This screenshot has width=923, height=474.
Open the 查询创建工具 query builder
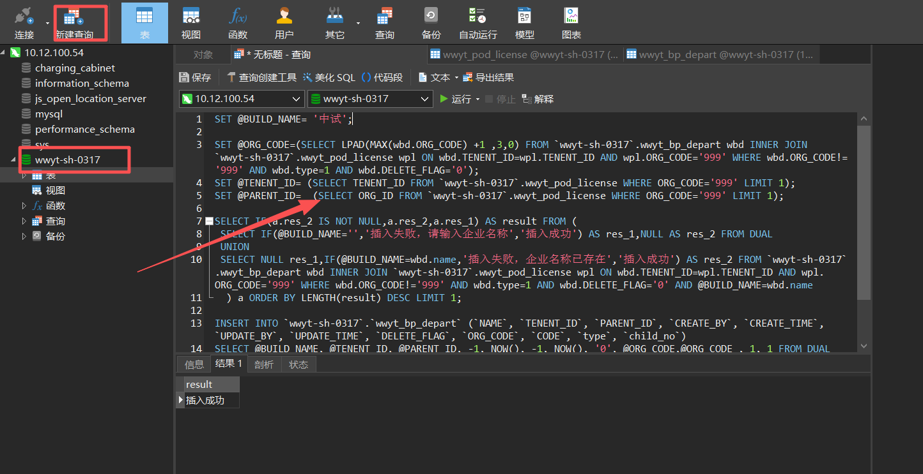(261, 77)
